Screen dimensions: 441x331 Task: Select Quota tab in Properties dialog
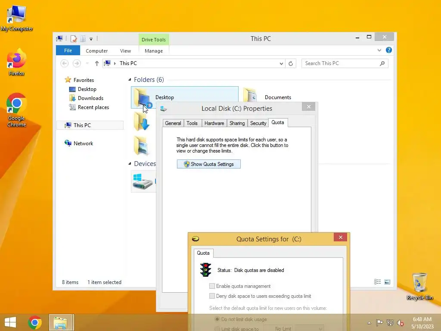coord(278,122)
